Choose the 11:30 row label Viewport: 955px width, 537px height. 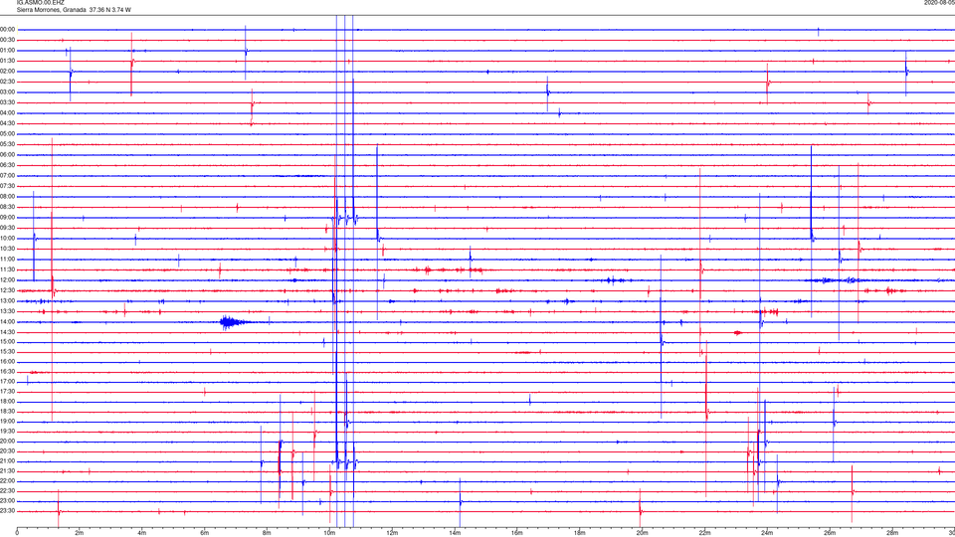tap(8, 269)
